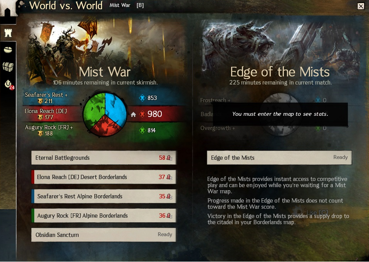Join Augury Rock [FR] Alpine Borderlands

click(104, 216)
